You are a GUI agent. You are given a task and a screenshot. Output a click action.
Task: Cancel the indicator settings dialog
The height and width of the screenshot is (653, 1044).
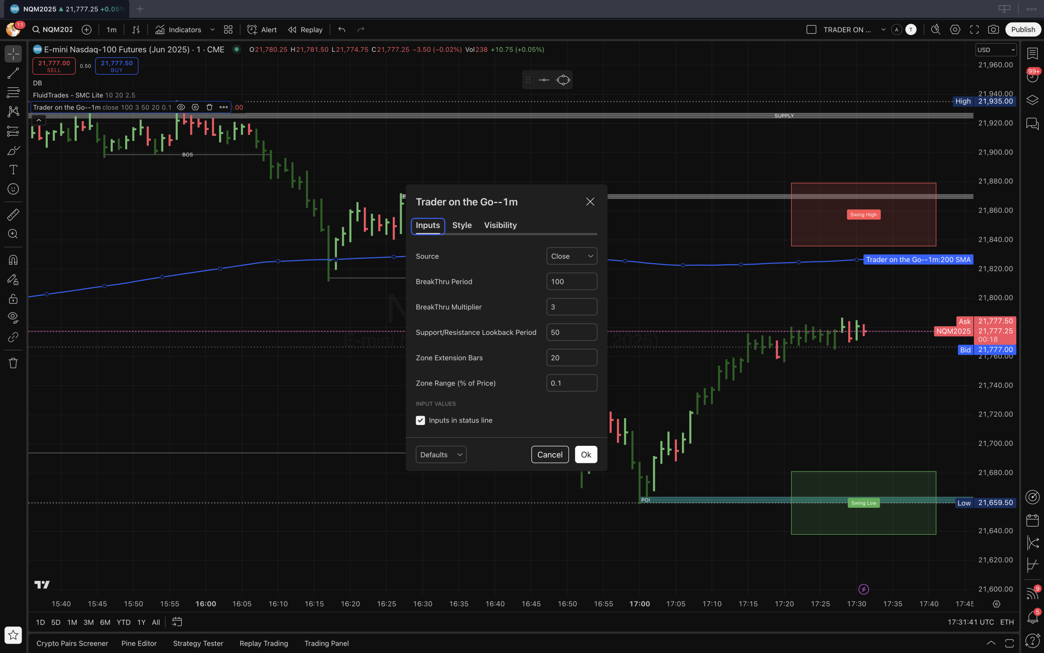click(550, 454)
